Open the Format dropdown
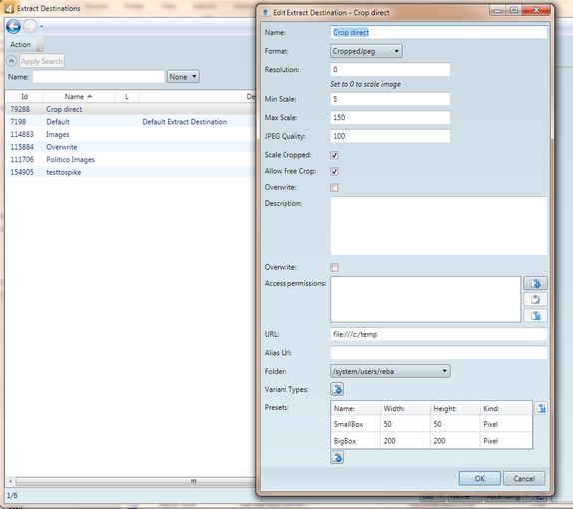Image resolution: width=573 pixels, height=509 pixels. [x=366, y=51]
